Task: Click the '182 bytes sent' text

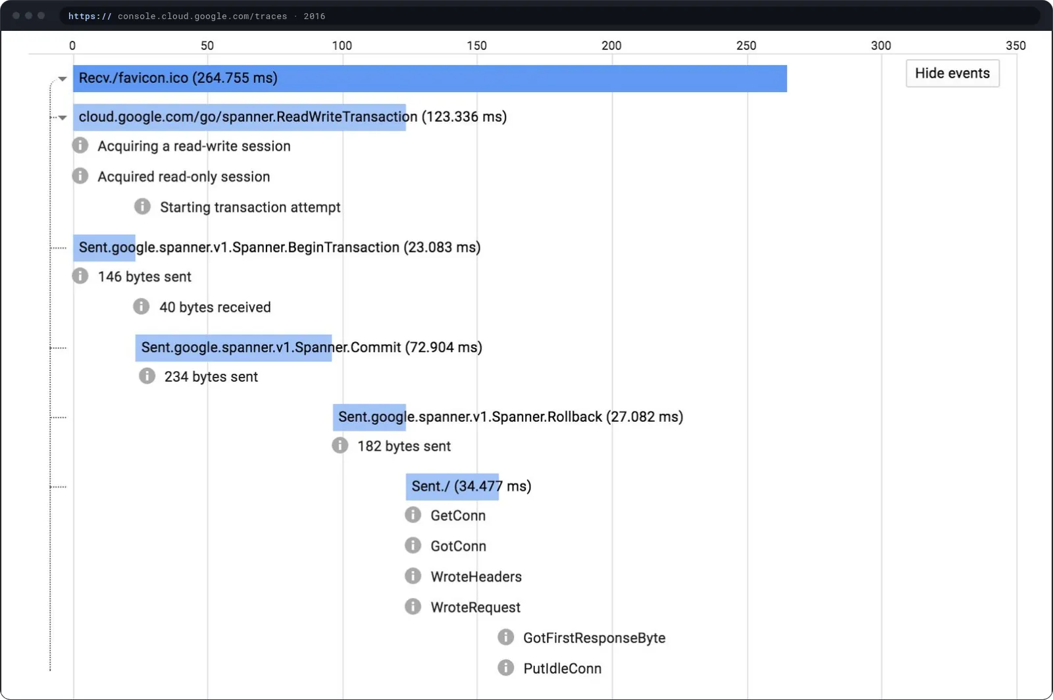Action: click(x=404, y=446)
